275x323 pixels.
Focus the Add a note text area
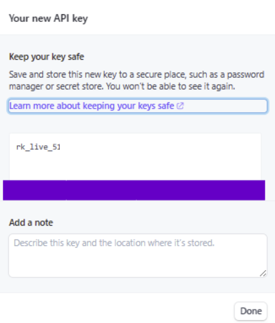point(137,256)
